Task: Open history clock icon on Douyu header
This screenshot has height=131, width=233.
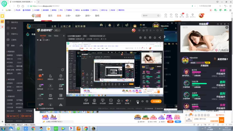Action: [166, 15]
